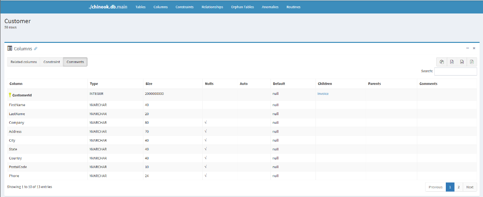
Task: Close the Columns panel with x icon
Action: coord(474,48)
